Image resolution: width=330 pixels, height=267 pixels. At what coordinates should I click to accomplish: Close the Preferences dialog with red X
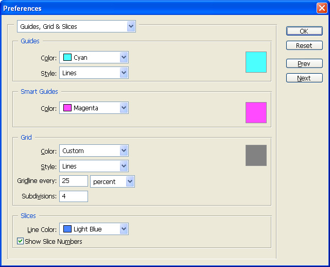click(x=322, y=8)
